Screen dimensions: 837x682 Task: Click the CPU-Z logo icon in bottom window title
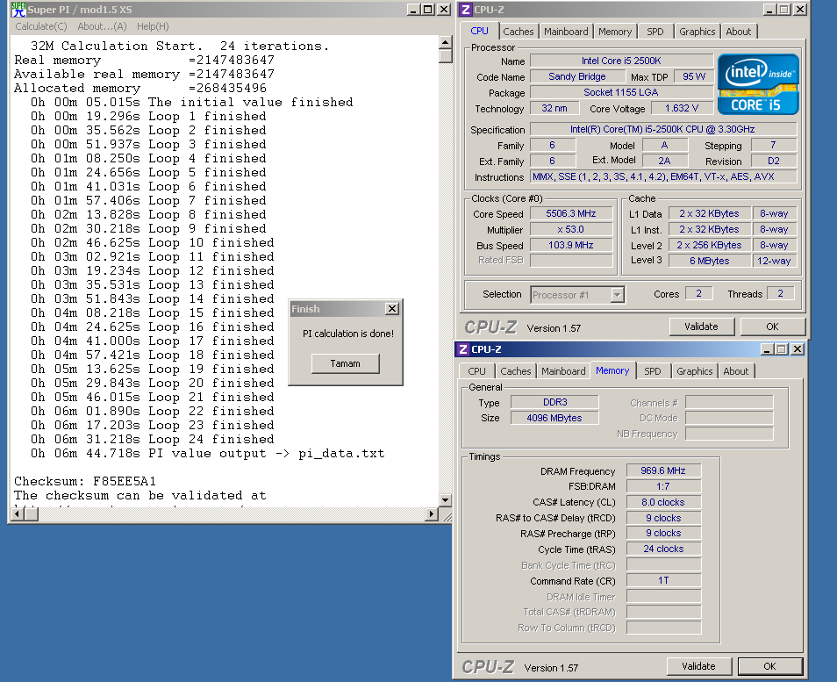(462, 349)
